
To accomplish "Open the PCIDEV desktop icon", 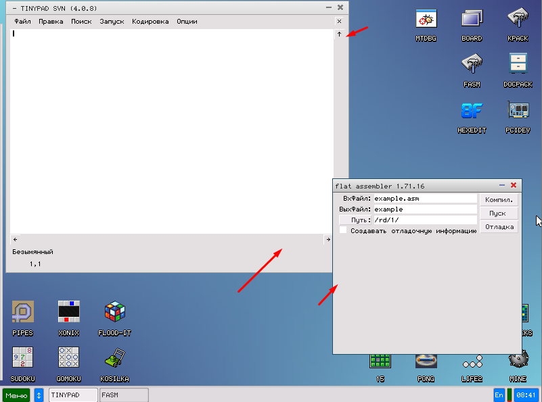I will pos(518,111).
